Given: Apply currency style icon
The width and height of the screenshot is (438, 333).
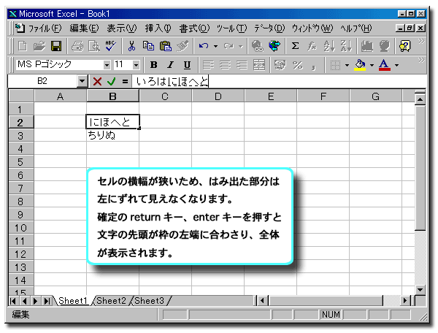Looking at the screenshot, I should 280,65.
